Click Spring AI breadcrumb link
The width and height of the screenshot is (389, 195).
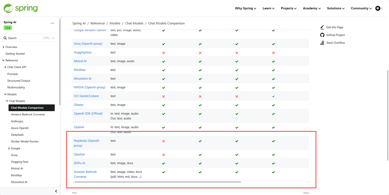[x=79, y=23]
